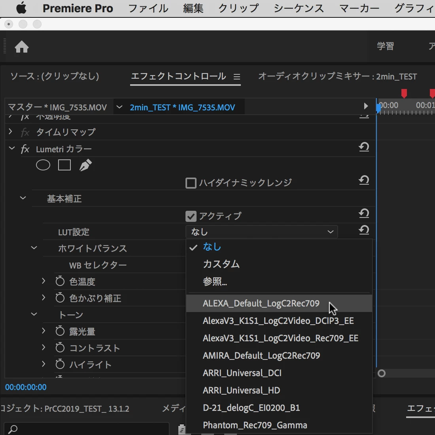435x435 pixels.
Task: Select ARRI_Universal_HD LUT
Action: tap(279, 390)
